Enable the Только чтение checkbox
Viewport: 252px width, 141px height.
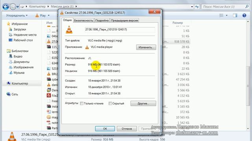point(82,103)
